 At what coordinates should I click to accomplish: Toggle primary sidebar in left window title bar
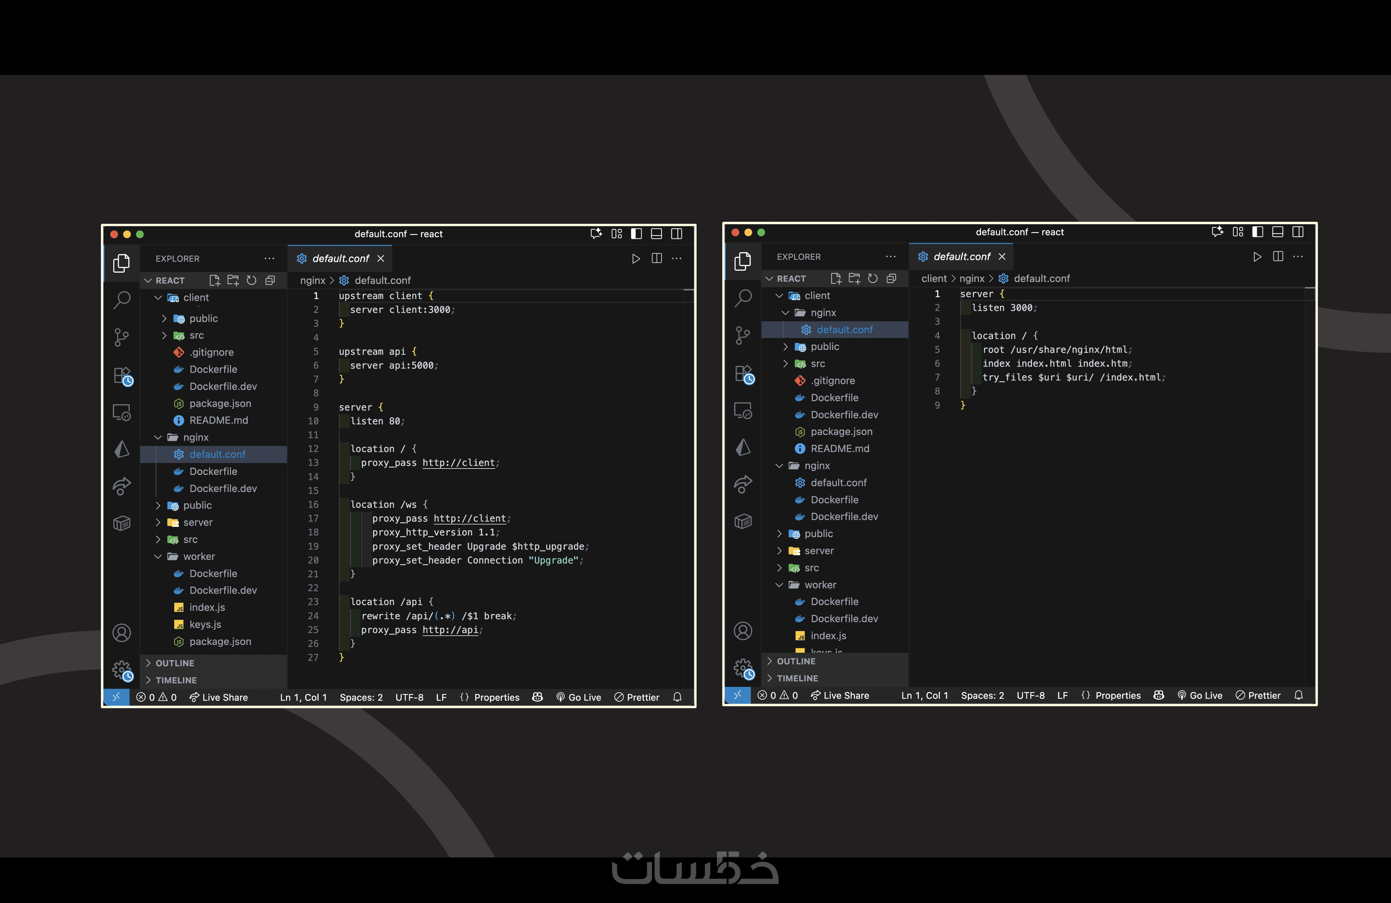tap(636, 234)
